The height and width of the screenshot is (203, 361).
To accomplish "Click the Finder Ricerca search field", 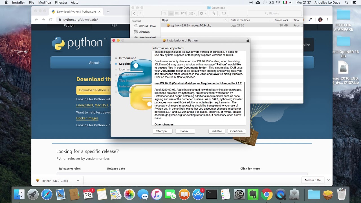I will coord(274,13).
